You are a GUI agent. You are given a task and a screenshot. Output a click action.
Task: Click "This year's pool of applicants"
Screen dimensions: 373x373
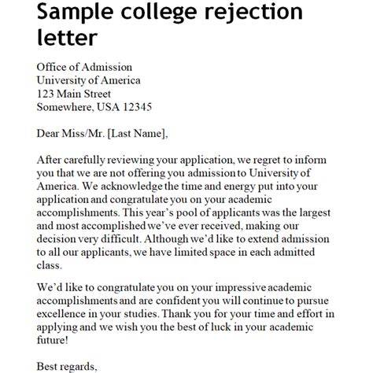(191, 212)
